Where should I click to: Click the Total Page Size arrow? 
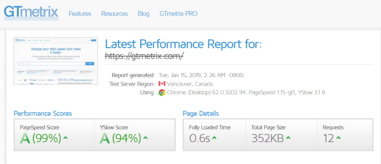click(288, 138)
